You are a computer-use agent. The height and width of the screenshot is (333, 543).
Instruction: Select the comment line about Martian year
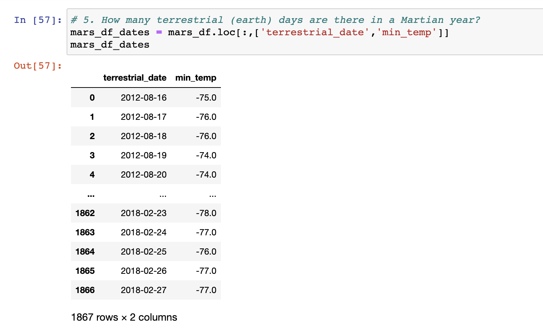273,20
